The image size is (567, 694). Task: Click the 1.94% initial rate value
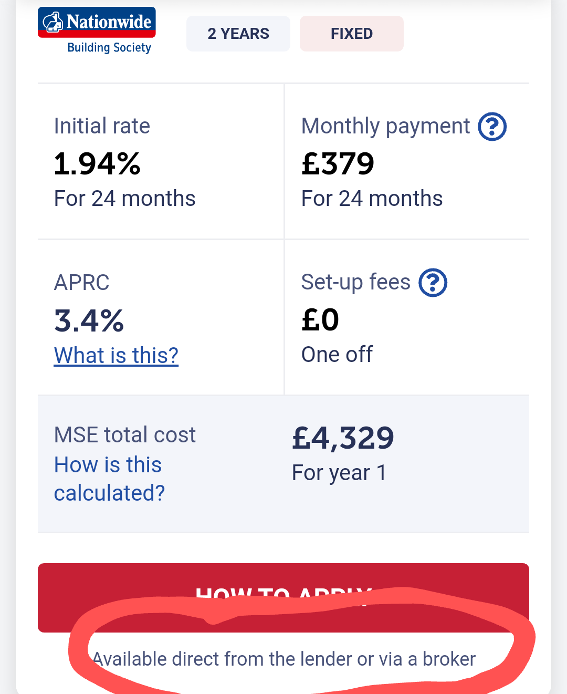[x=98, y=163]
